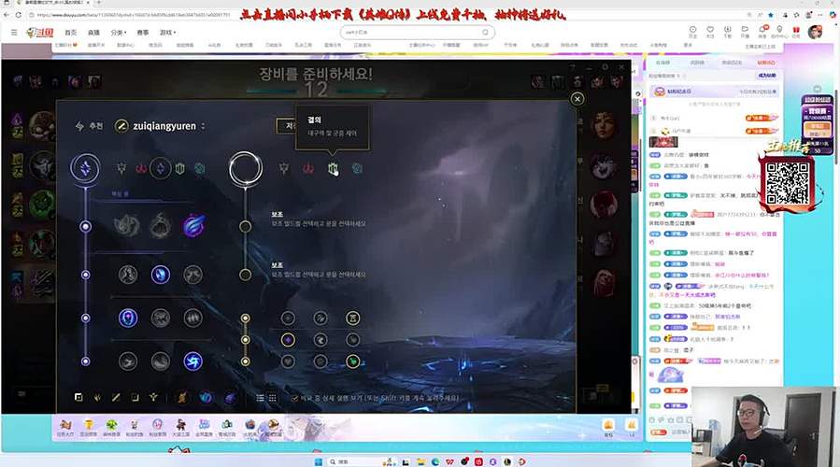Screen dimensions: 840x467
Task: Choose movement speed shard in second shard row
Action: click(x=320, y=340)
